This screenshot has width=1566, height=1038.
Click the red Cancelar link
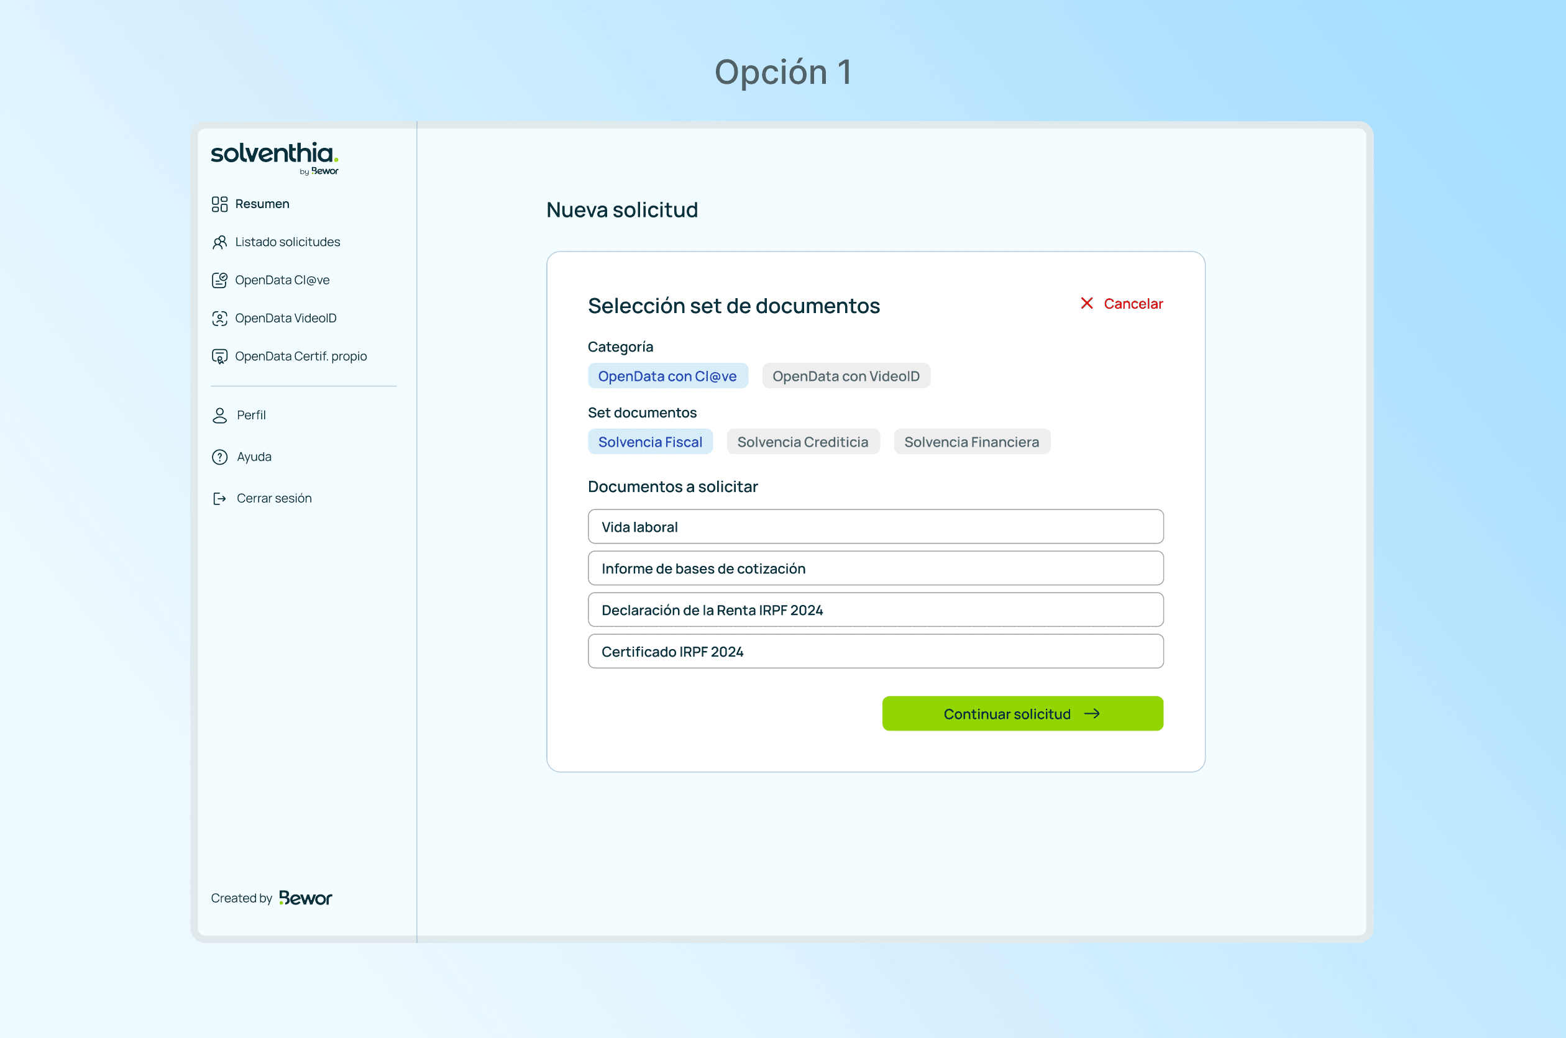[x=1122, y=303]
